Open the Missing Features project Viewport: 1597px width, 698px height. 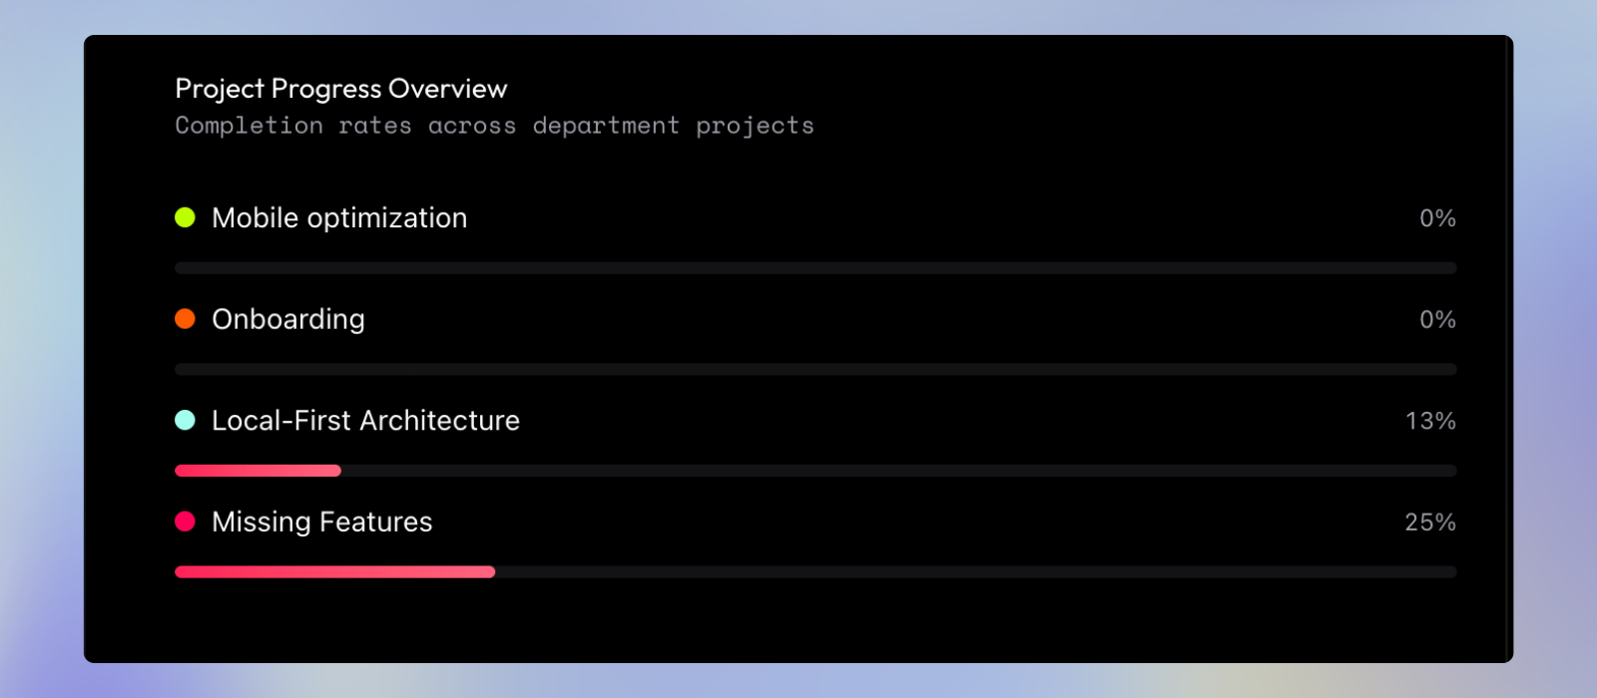point(322,522)
